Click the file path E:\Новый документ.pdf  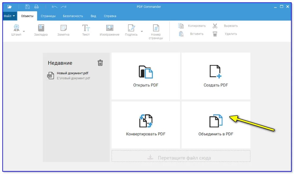[x=73, y=78]
